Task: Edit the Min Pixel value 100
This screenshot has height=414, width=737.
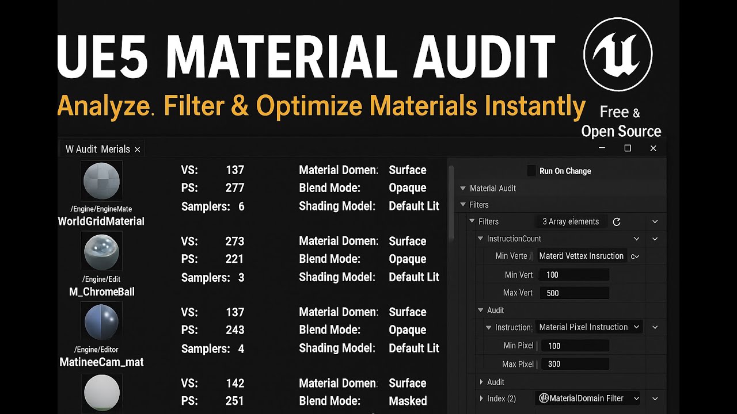Action: [575, 346]
